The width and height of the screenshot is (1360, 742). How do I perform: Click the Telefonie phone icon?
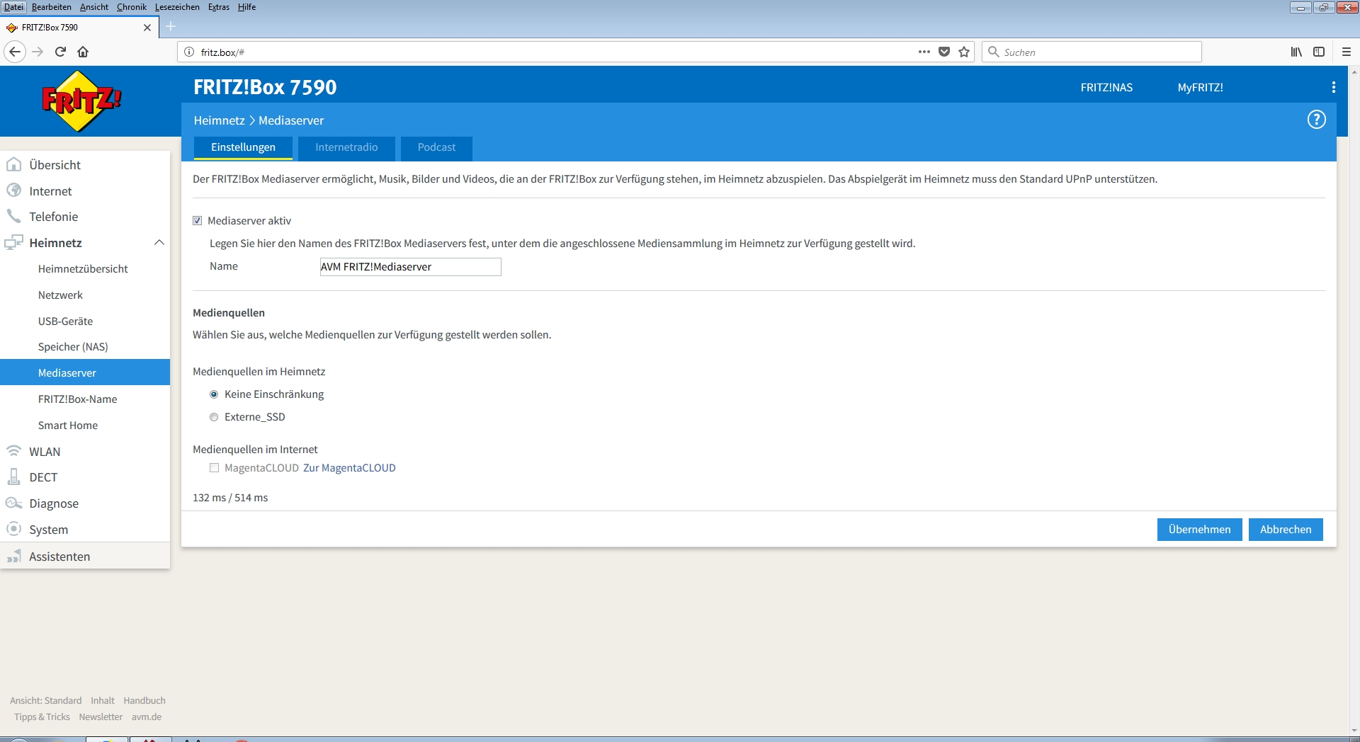13,216
